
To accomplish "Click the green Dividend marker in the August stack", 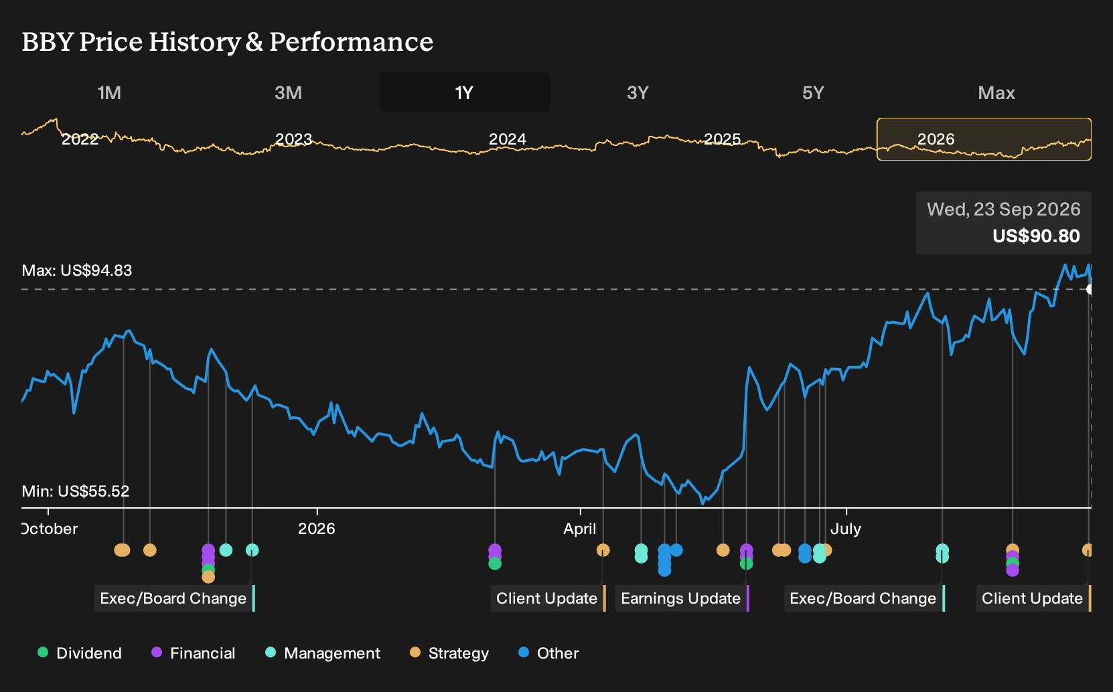I will coord(1013,563).
